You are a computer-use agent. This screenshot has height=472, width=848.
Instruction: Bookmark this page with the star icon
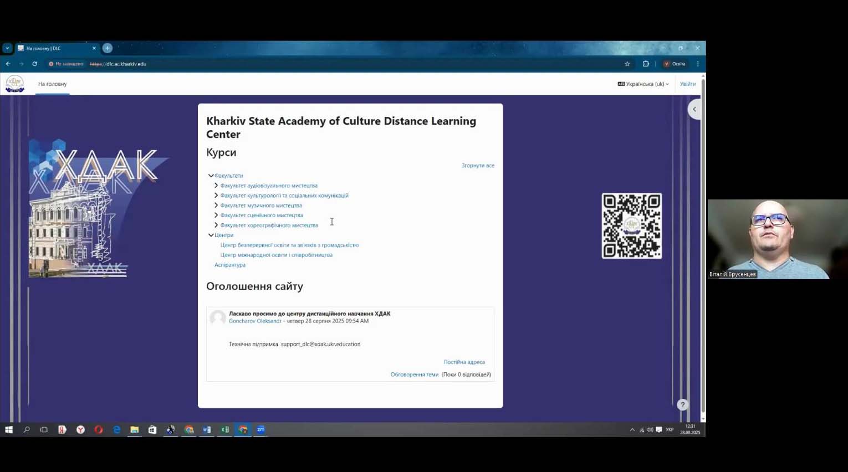click(627, 64)
